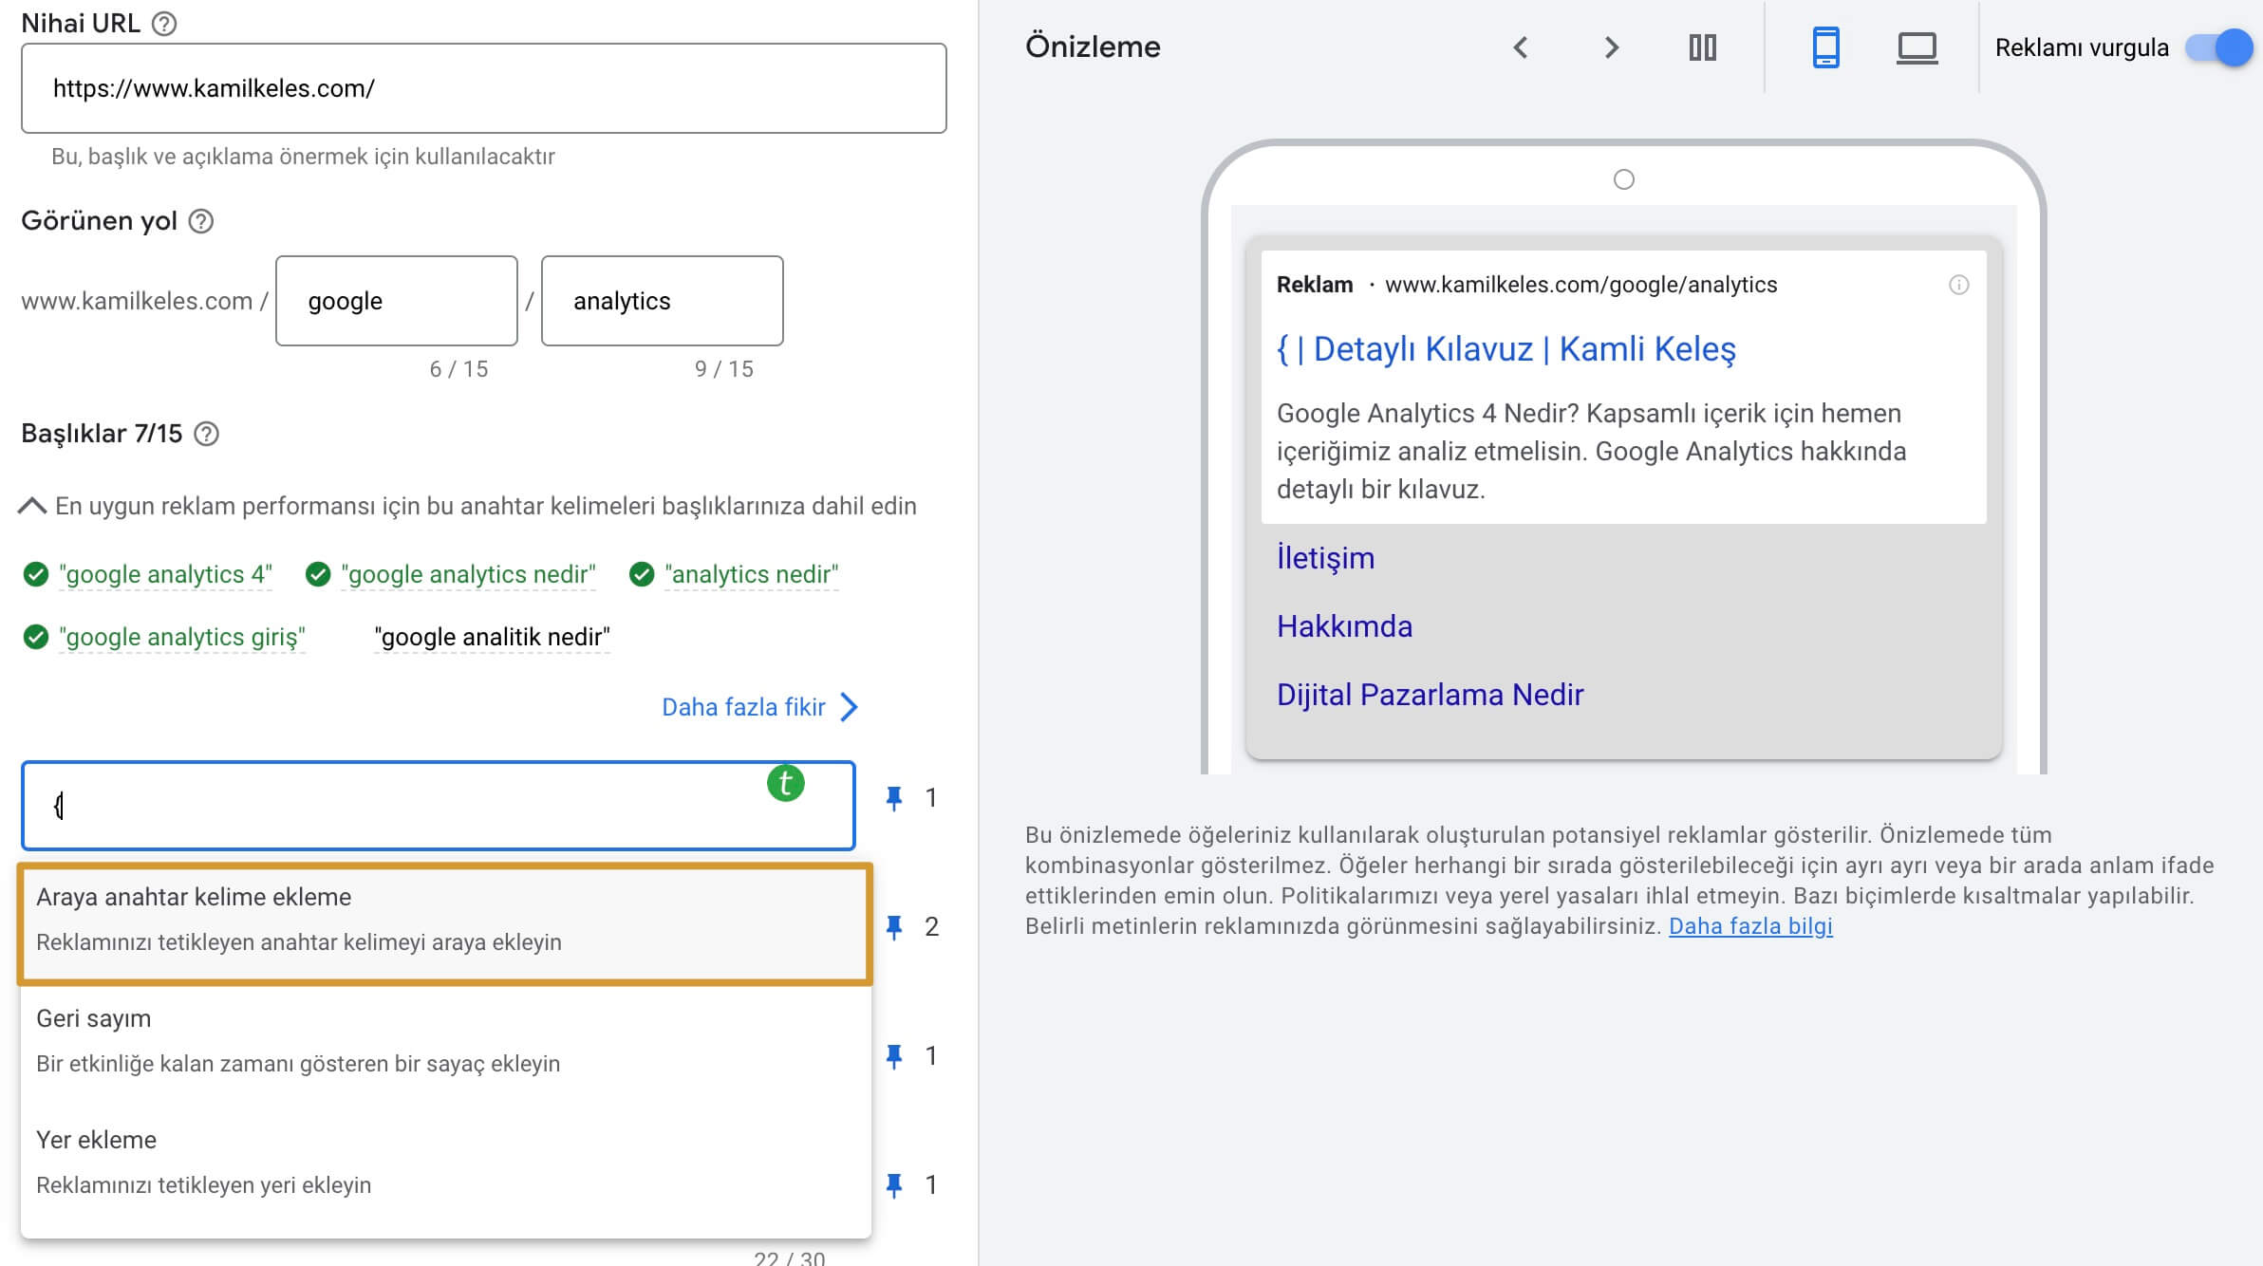Click the pin icon beside first headline

click(x=894, y=798)
